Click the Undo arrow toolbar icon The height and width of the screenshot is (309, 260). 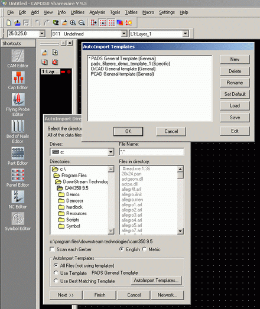pyautogui.click(x=37, y=22)
